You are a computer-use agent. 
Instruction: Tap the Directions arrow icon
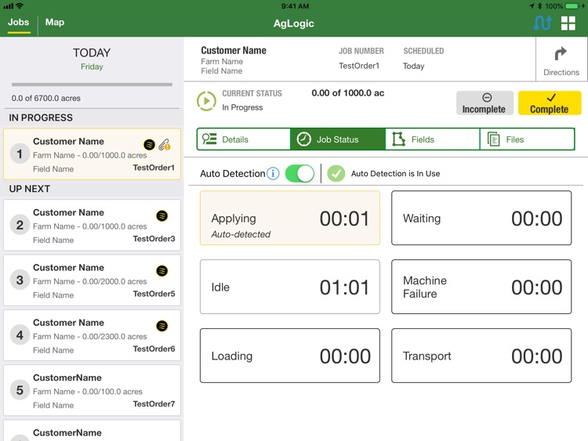tap(561, 53)
